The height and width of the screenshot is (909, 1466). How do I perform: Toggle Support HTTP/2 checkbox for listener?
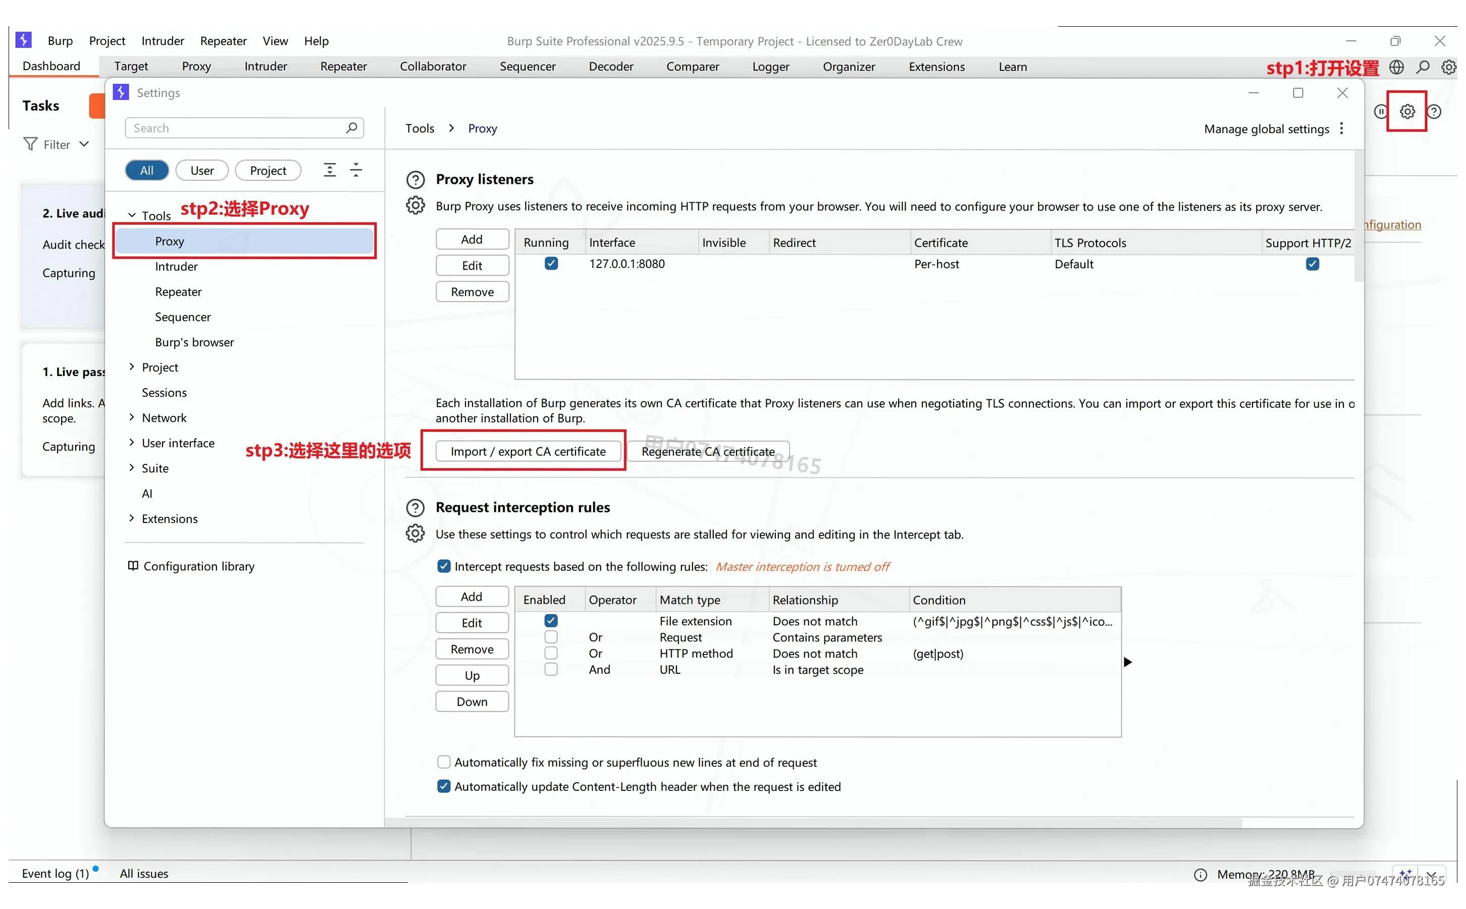point(1312,264)
